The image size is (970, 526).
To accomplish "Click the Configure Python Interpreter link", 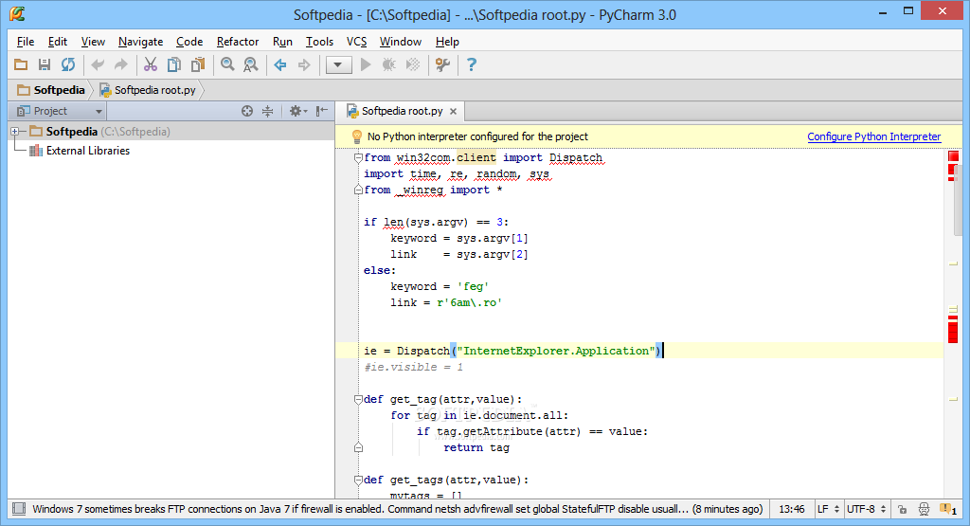I will click(873, 136).
